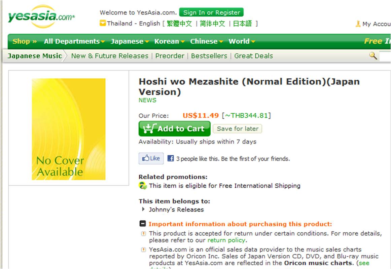Screen dimensions: 391x269
Task: Open New & Future Releases
Action: pos(110,56)
